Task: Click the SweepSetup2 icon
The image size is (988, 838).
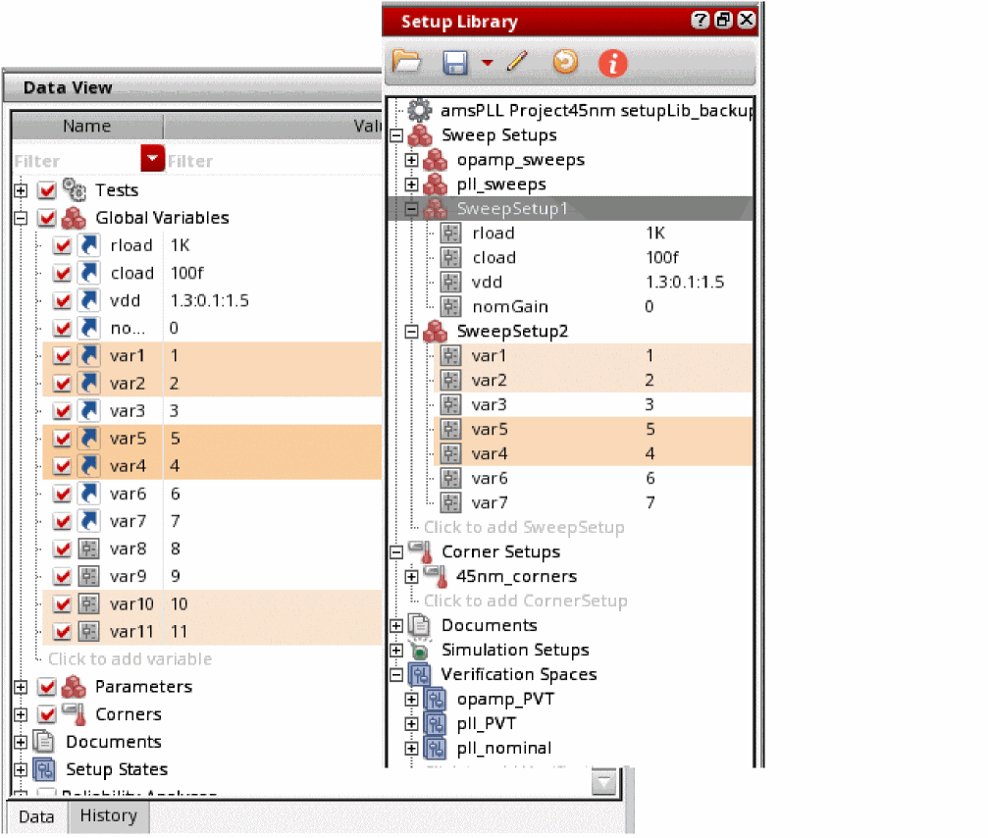Action: tap(436, 331)
